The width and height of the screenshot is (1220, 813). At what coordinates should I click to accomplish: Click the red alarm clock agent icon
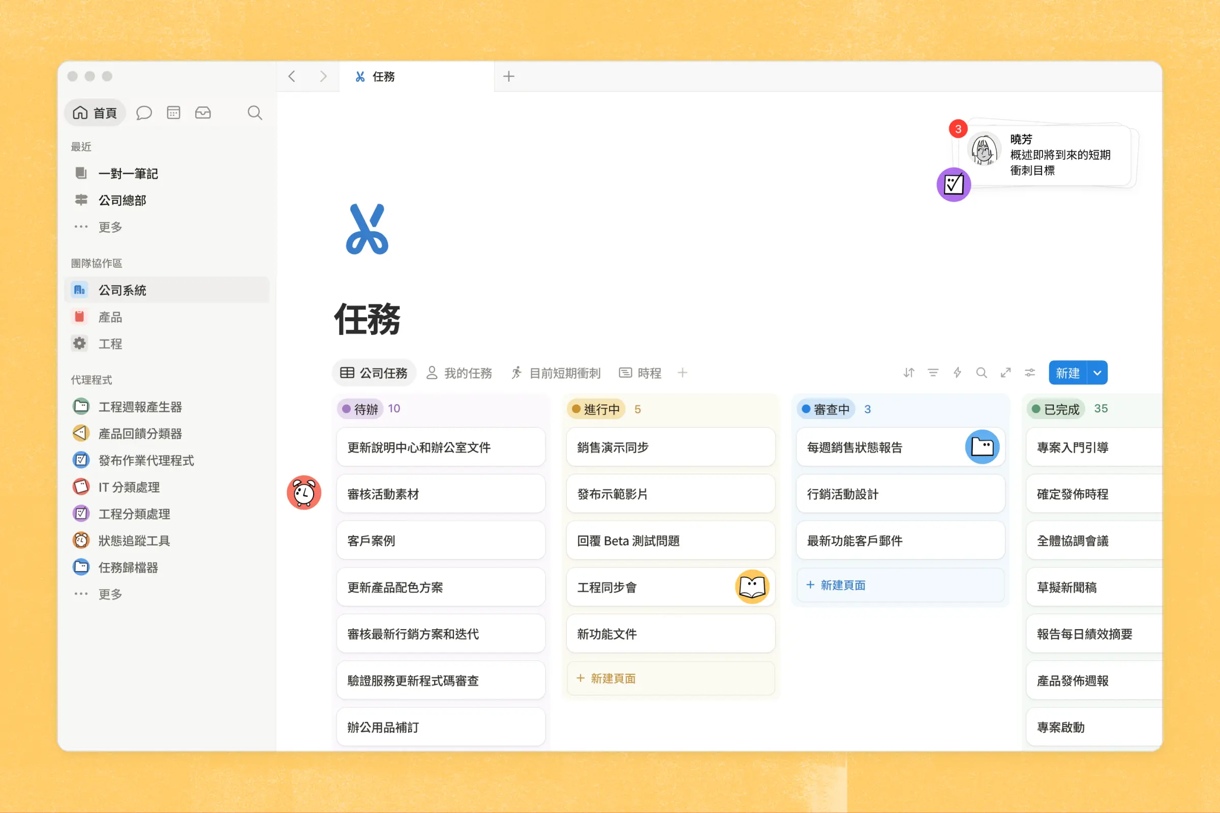click(304, 492)
